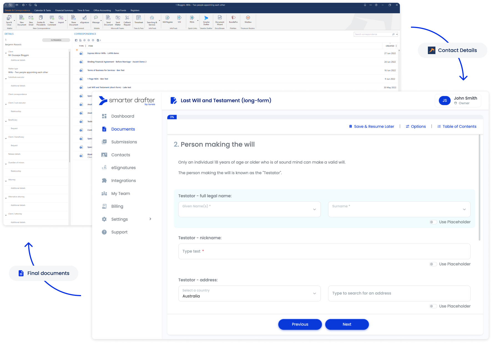Turn on Use Placeholder for testator address

tap(433, 306)
